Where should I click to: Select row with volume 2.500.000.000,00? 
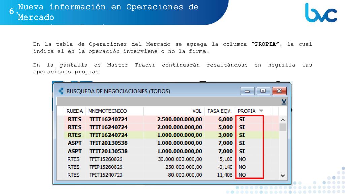click(171, 119)
